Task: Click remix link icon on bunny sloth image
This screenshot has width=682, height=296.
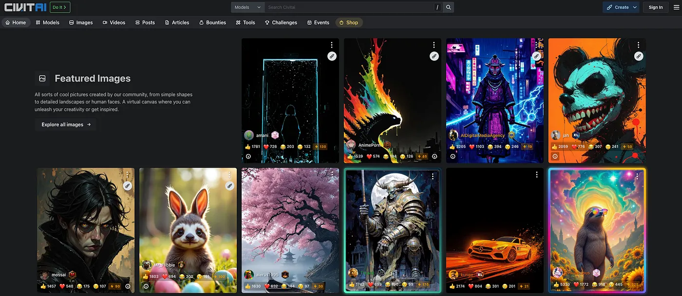Action: pos(229,186)
